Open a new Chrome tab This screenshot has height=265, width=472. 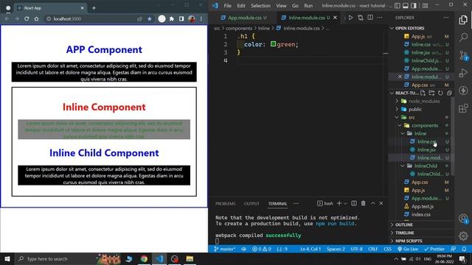94,8
